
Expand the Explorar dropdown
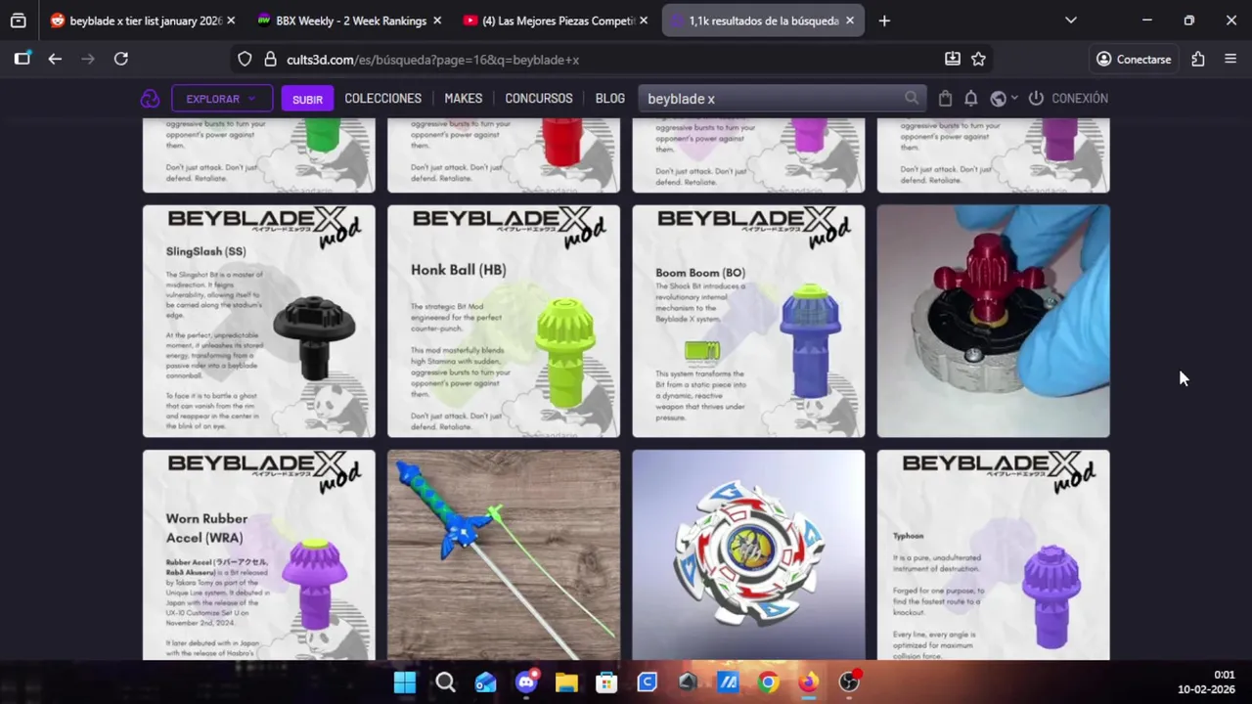(x=222, y=99)
